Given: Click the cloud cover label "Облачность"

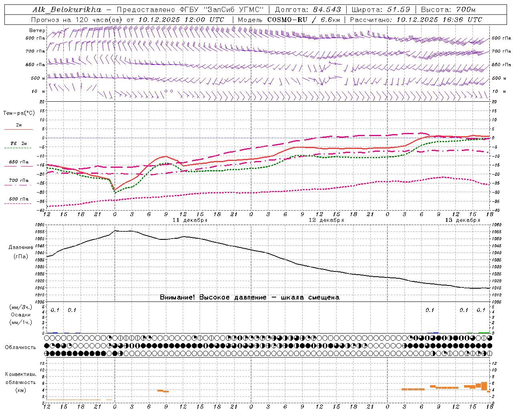Looking at the screenshot, I should click(20, 348).
